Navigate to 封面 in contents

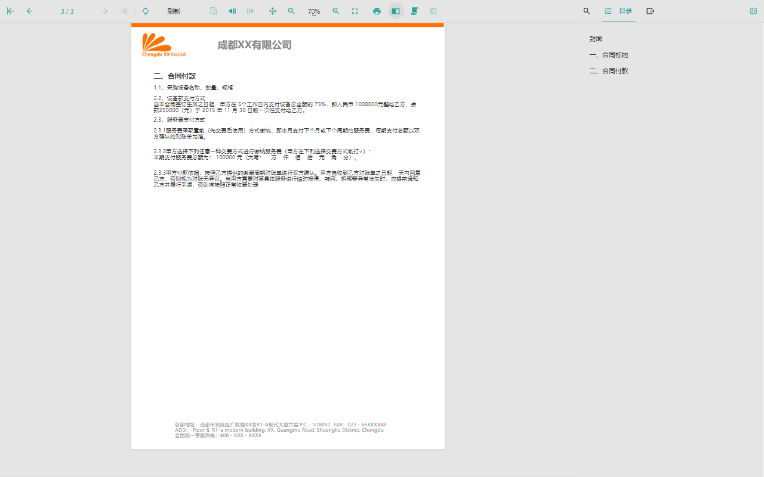coord(596,39)
